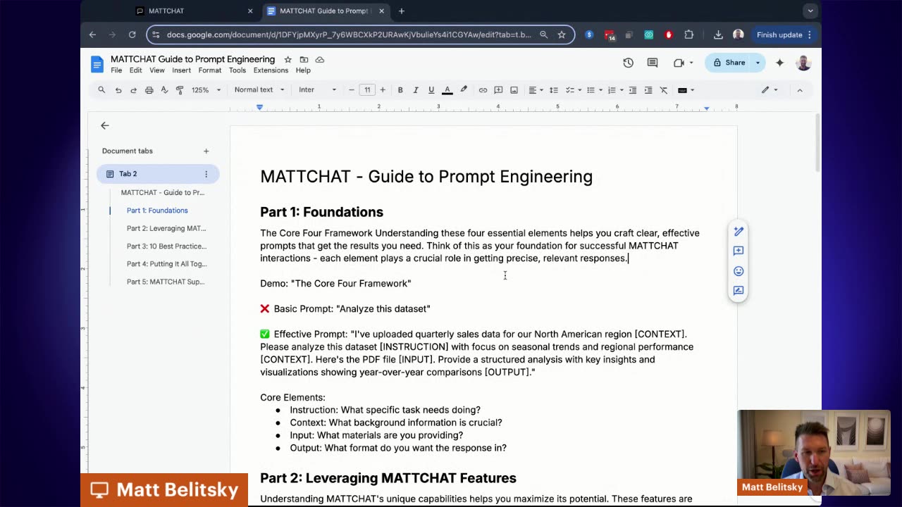This screenshot has height=507, width=902.
Task: Close the document tabs sidebar
Action: [x=104, y=125]
